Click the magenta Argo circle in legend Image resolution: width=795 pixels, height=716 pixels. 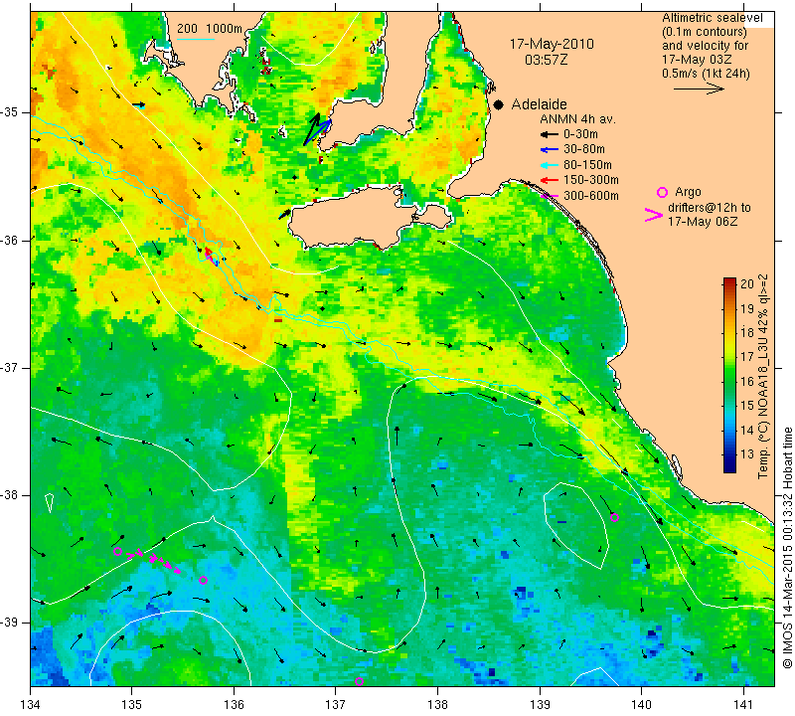point(662,192)
